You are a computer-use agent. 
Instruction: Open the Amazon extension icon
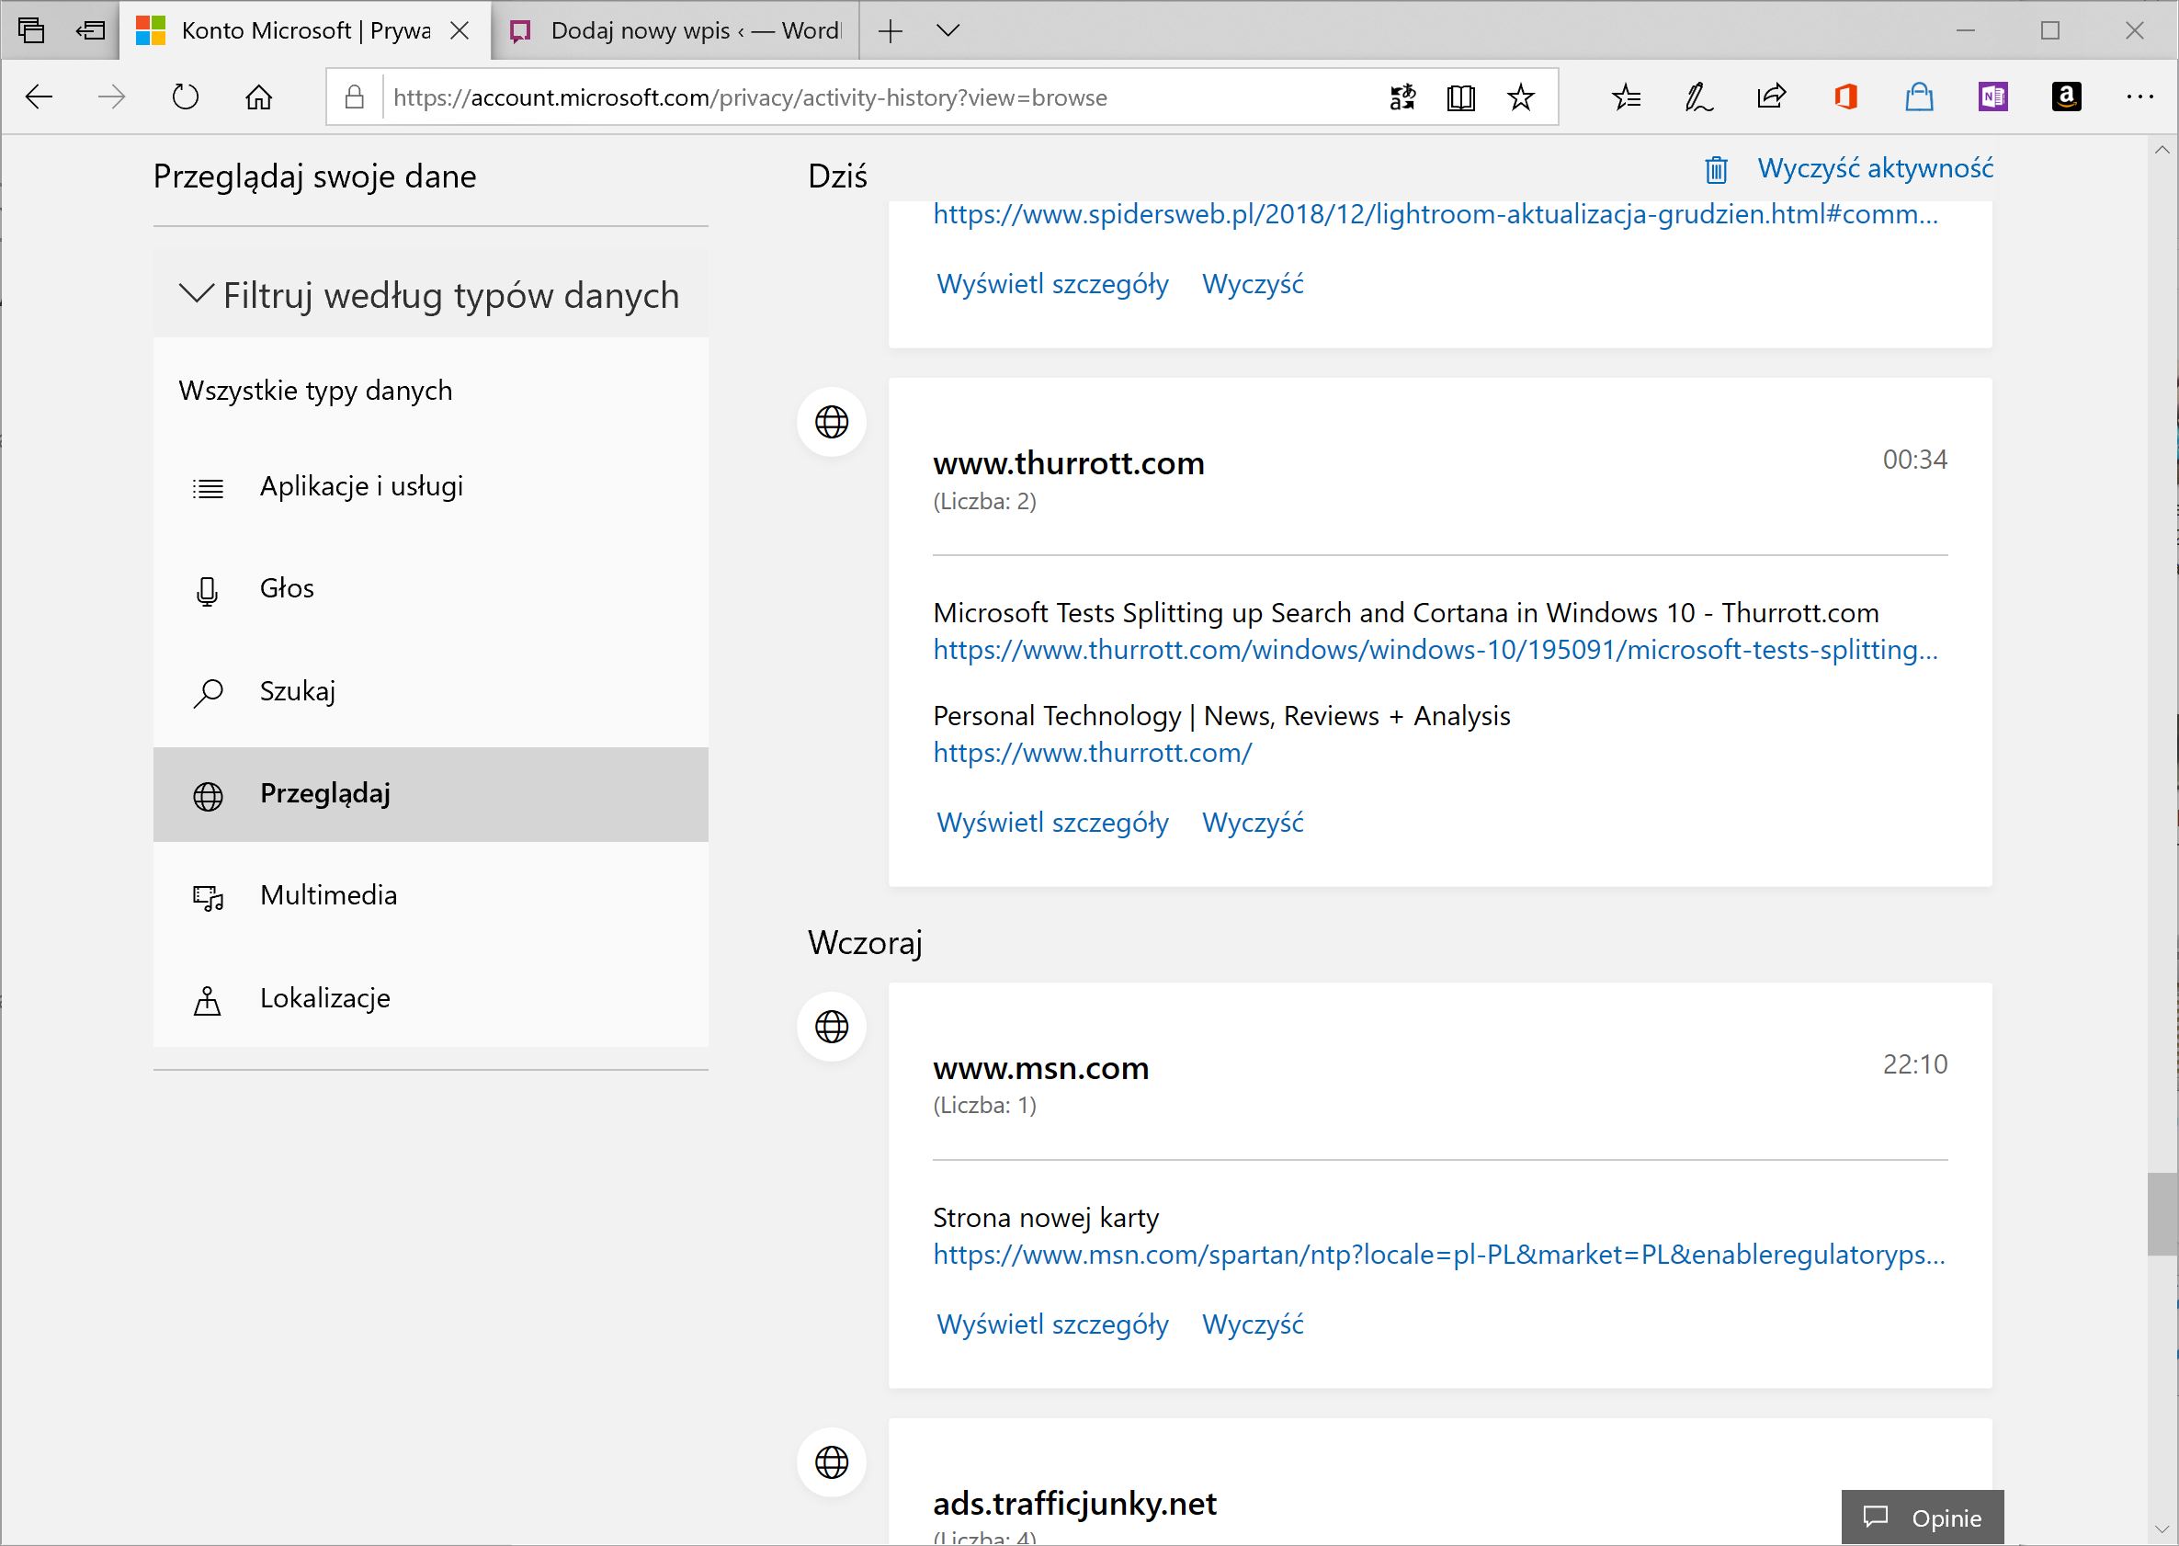pos(2066,97)
